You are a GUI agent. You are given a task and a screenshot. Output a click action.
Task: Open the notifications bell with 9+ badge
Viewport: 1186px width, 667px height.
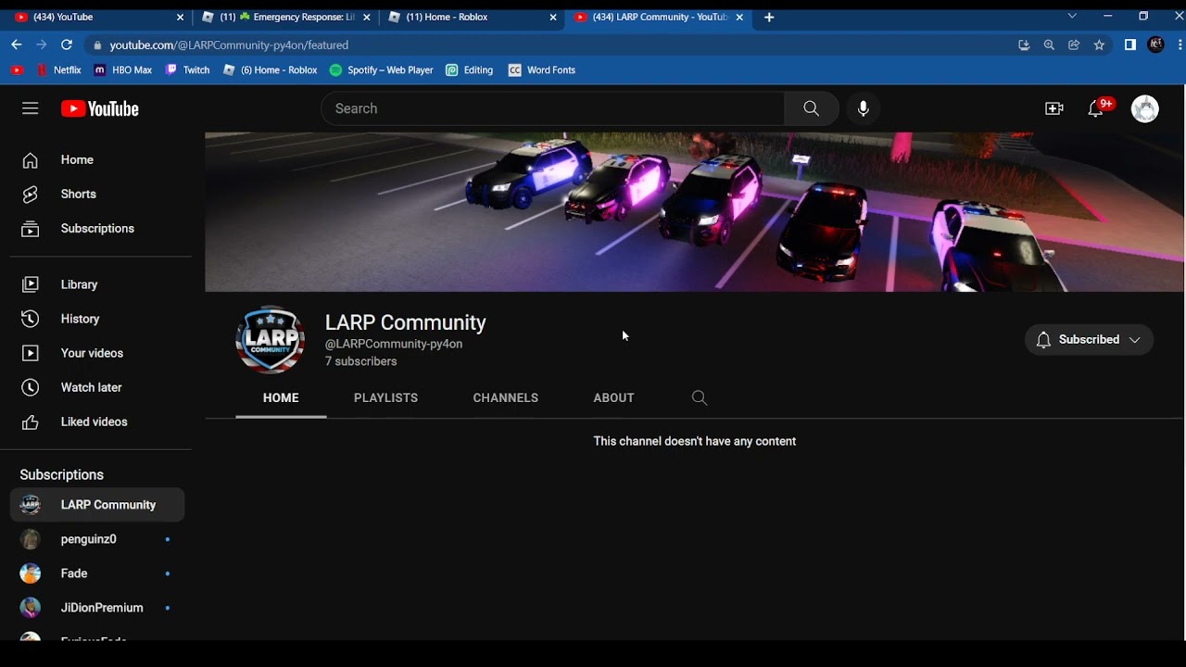coord(1098,108)
